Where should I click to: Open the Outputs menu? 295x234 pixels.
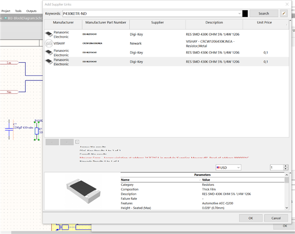[x=31, y=10]
